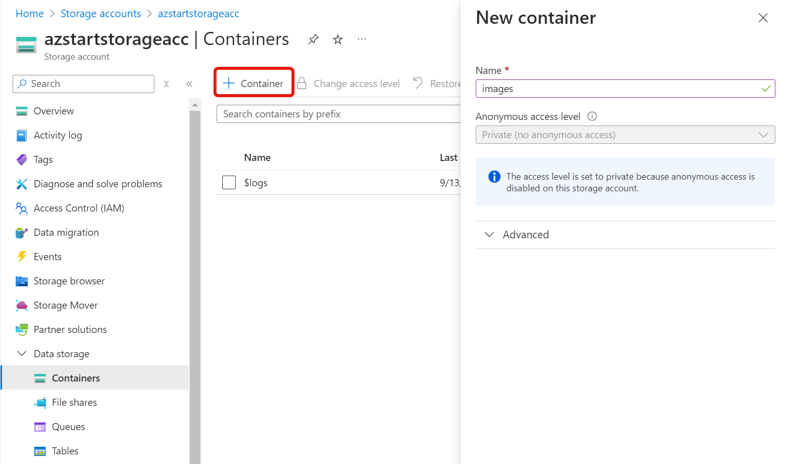Click the info icon next to Anonymous access level
The height and width of the screenshot is (464, 789).
tap(592, 116)
